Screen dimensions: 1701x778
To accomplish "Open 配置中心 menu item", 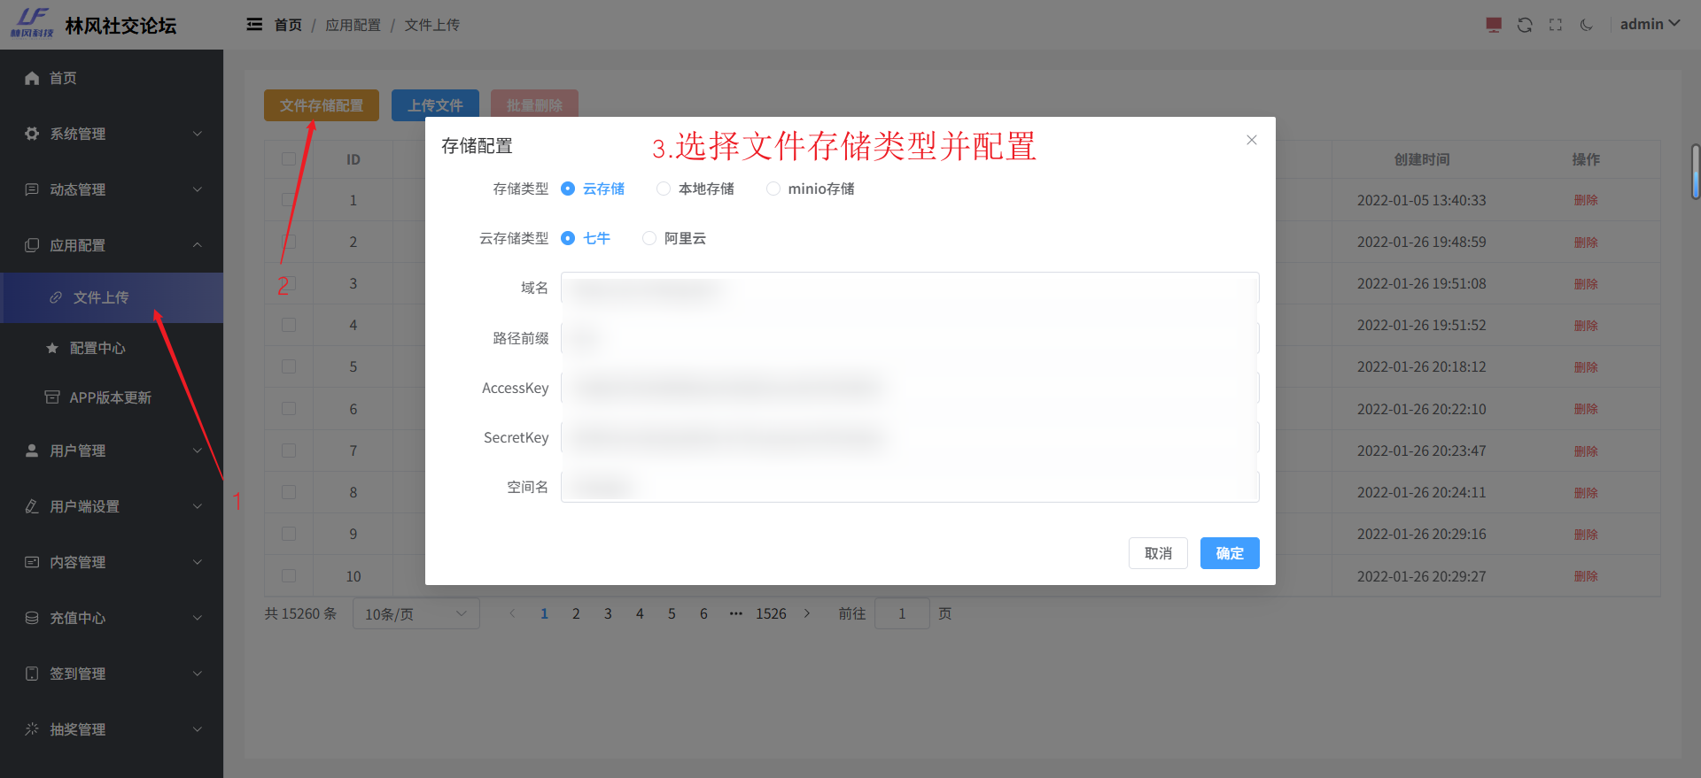I will pos(112,348).
